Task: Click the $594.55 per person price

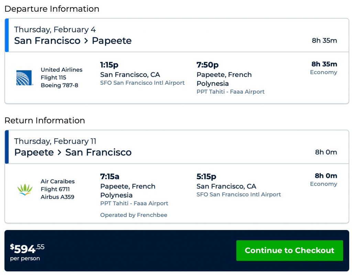Action: [27, 251]
